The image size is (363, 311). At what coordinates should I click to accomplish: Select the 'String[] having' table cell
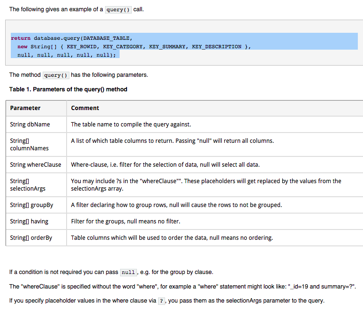[x=36, y=221]
